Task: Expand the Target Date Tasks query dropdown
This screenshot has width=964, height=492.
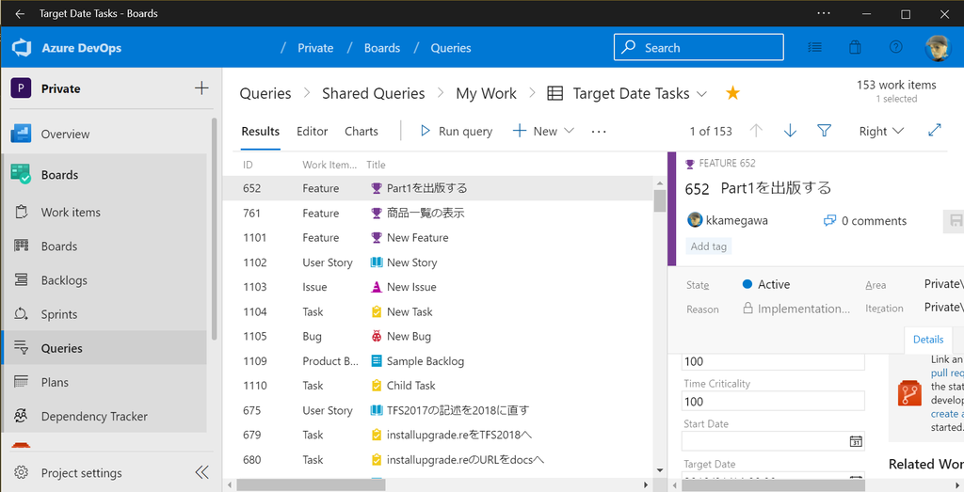Action: 701,93
